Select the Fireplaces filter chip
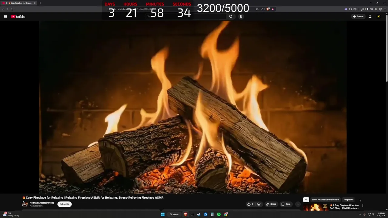388x218 pixels. (348, 200)
